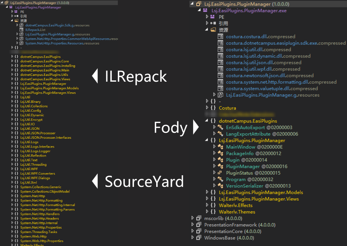The width and height of the screenshot is (347, 246).
Task: Expand the Lsj.EasiPlugins.PluginManager.Models namespace in right pane
Action: pos(207,192)
